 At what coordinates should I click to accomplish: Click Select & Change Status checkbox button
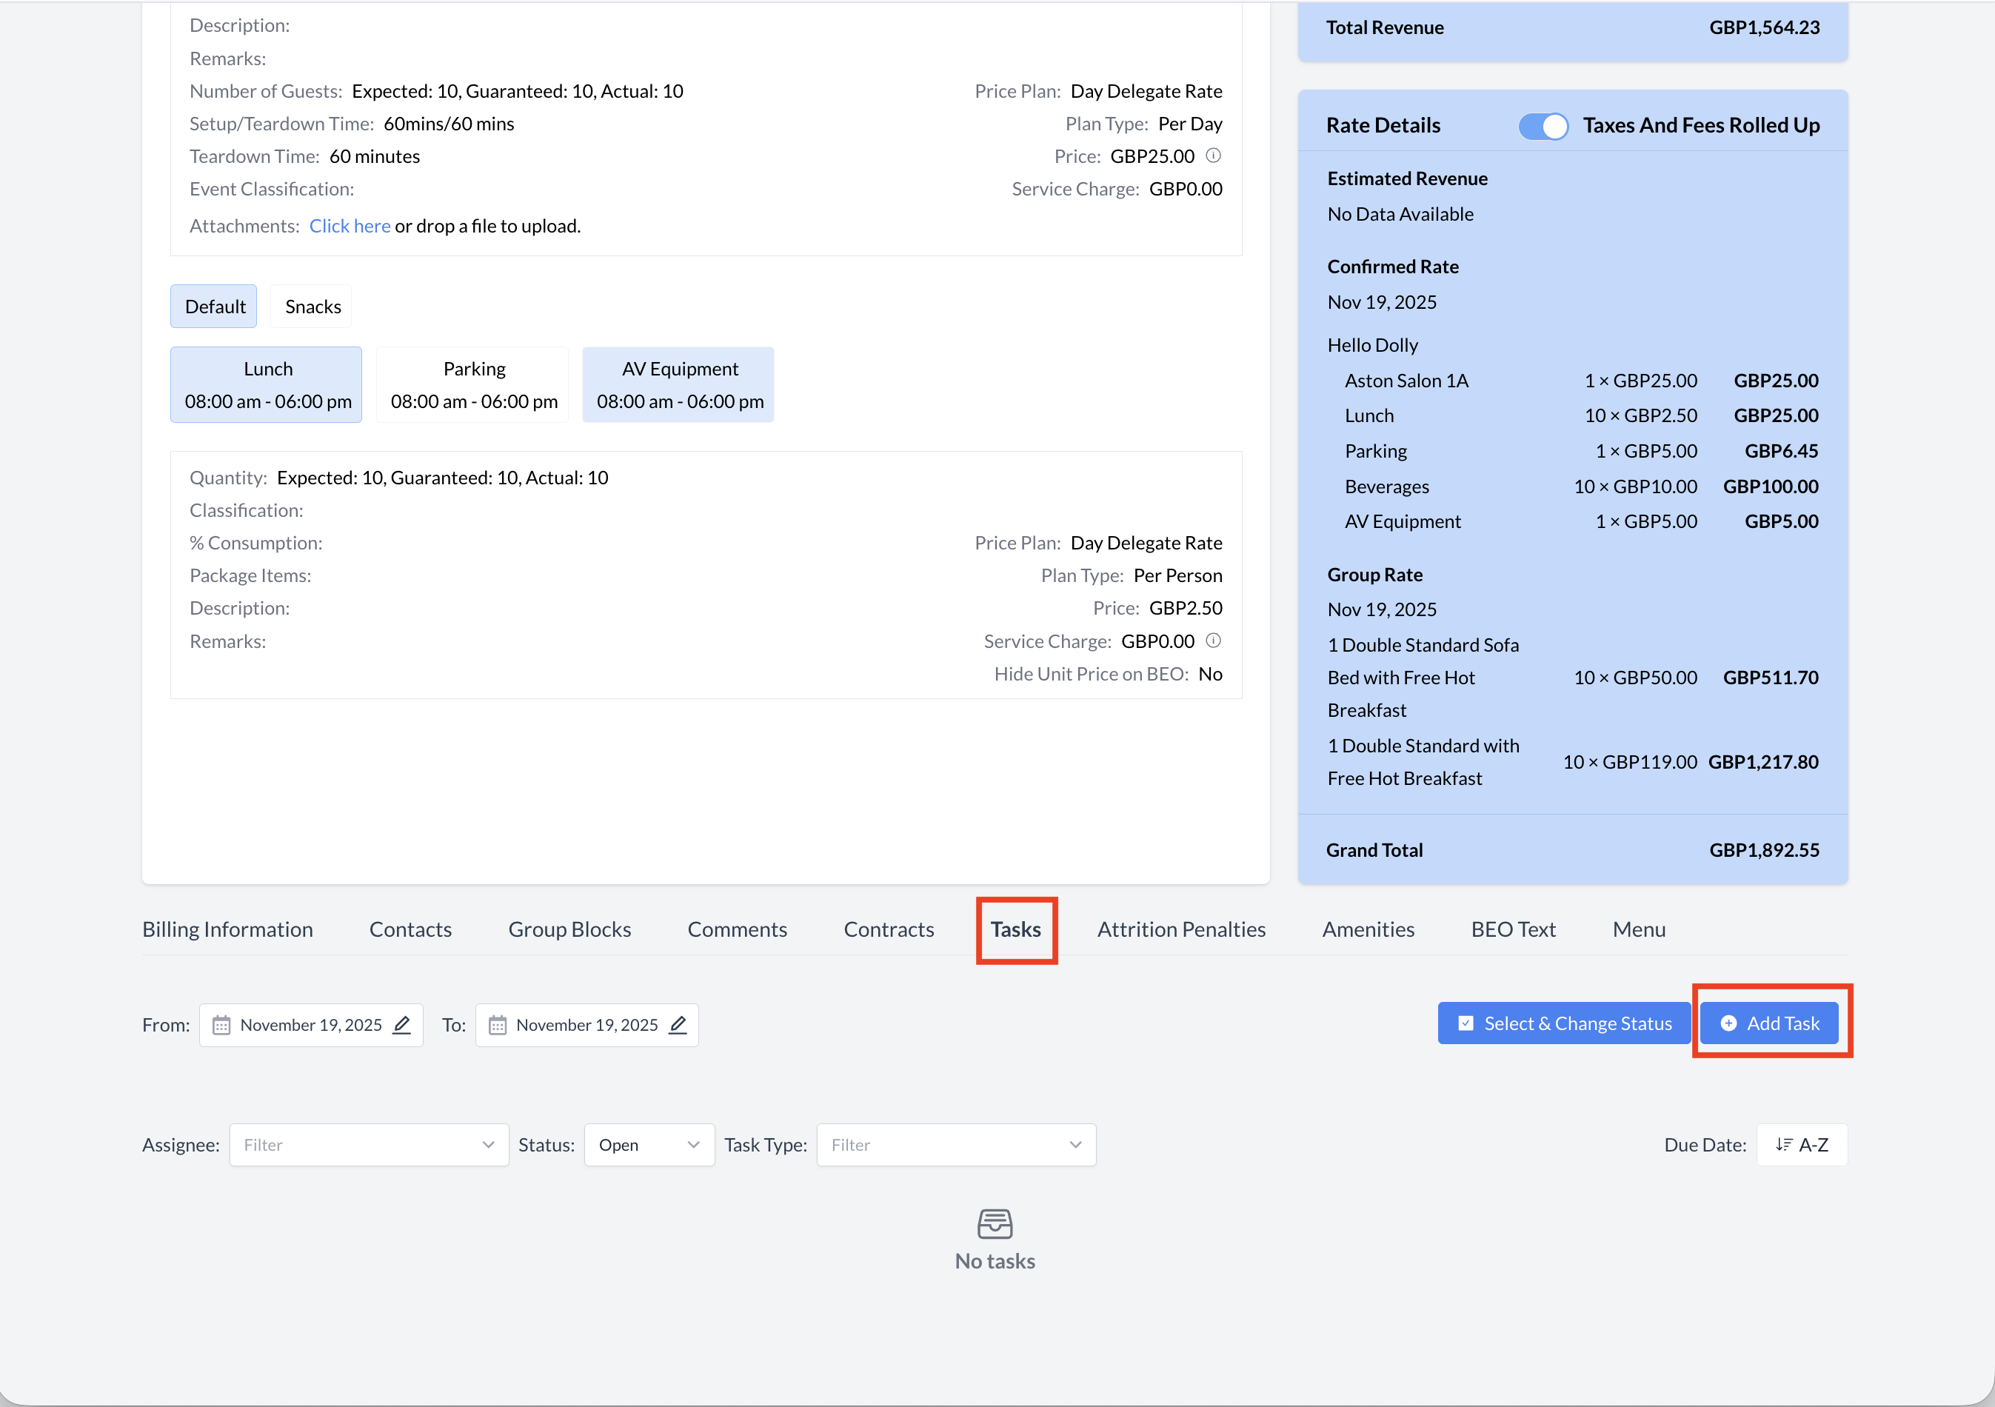1563,1023
